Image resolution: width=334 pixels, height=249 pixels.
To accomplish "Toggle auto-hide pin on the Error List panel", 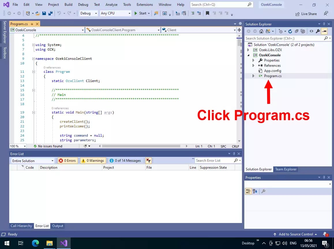I will [x=234, y=154].
